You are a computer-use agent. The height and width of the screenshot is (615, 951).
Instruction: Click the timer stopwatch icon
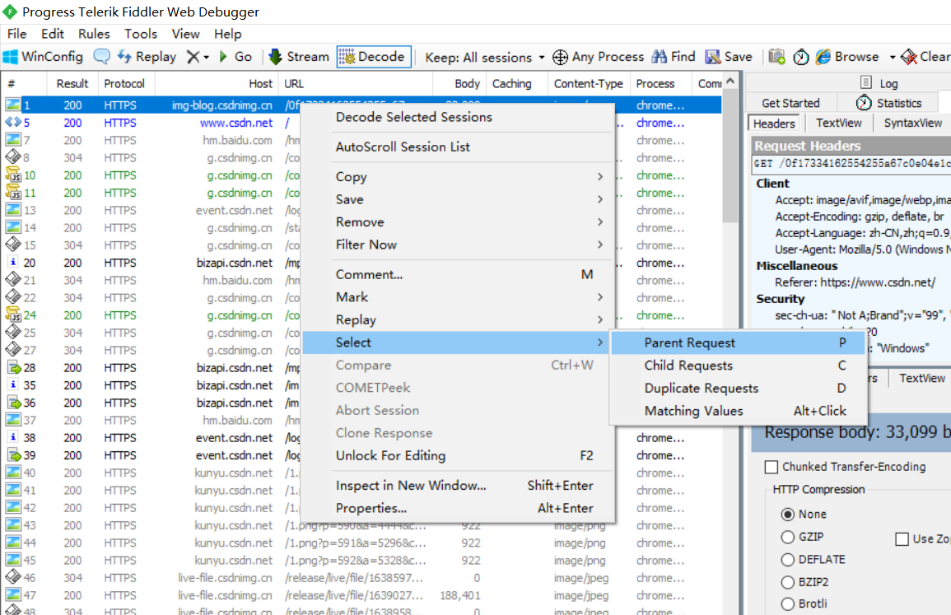pyautogui.click(x=801, y=57)
